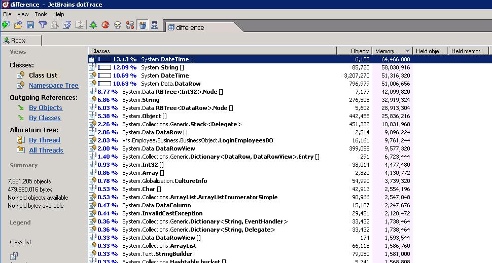Toggle the highlighted bucket toolbar button
Image resolution: width=492 pixels, height=263 pixels.
coord(143,25)
